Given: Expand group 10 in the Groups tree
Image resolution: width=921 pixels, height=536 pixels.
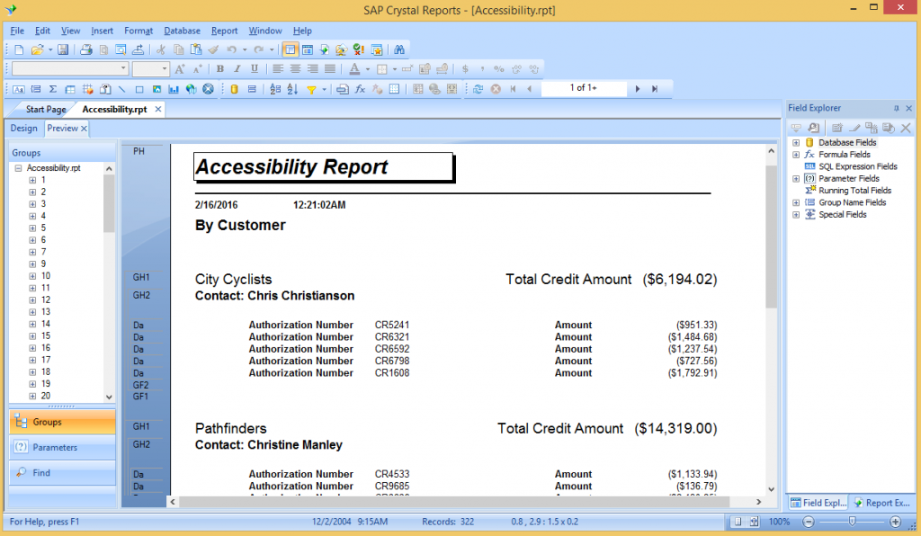Looking at the screenshot, I should [x=32, y=276].
